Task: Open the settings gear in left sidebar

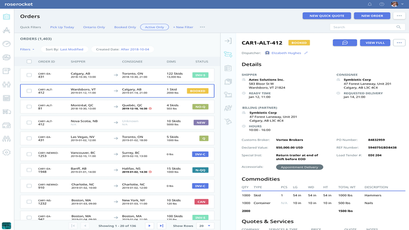Action: point(6,152)
